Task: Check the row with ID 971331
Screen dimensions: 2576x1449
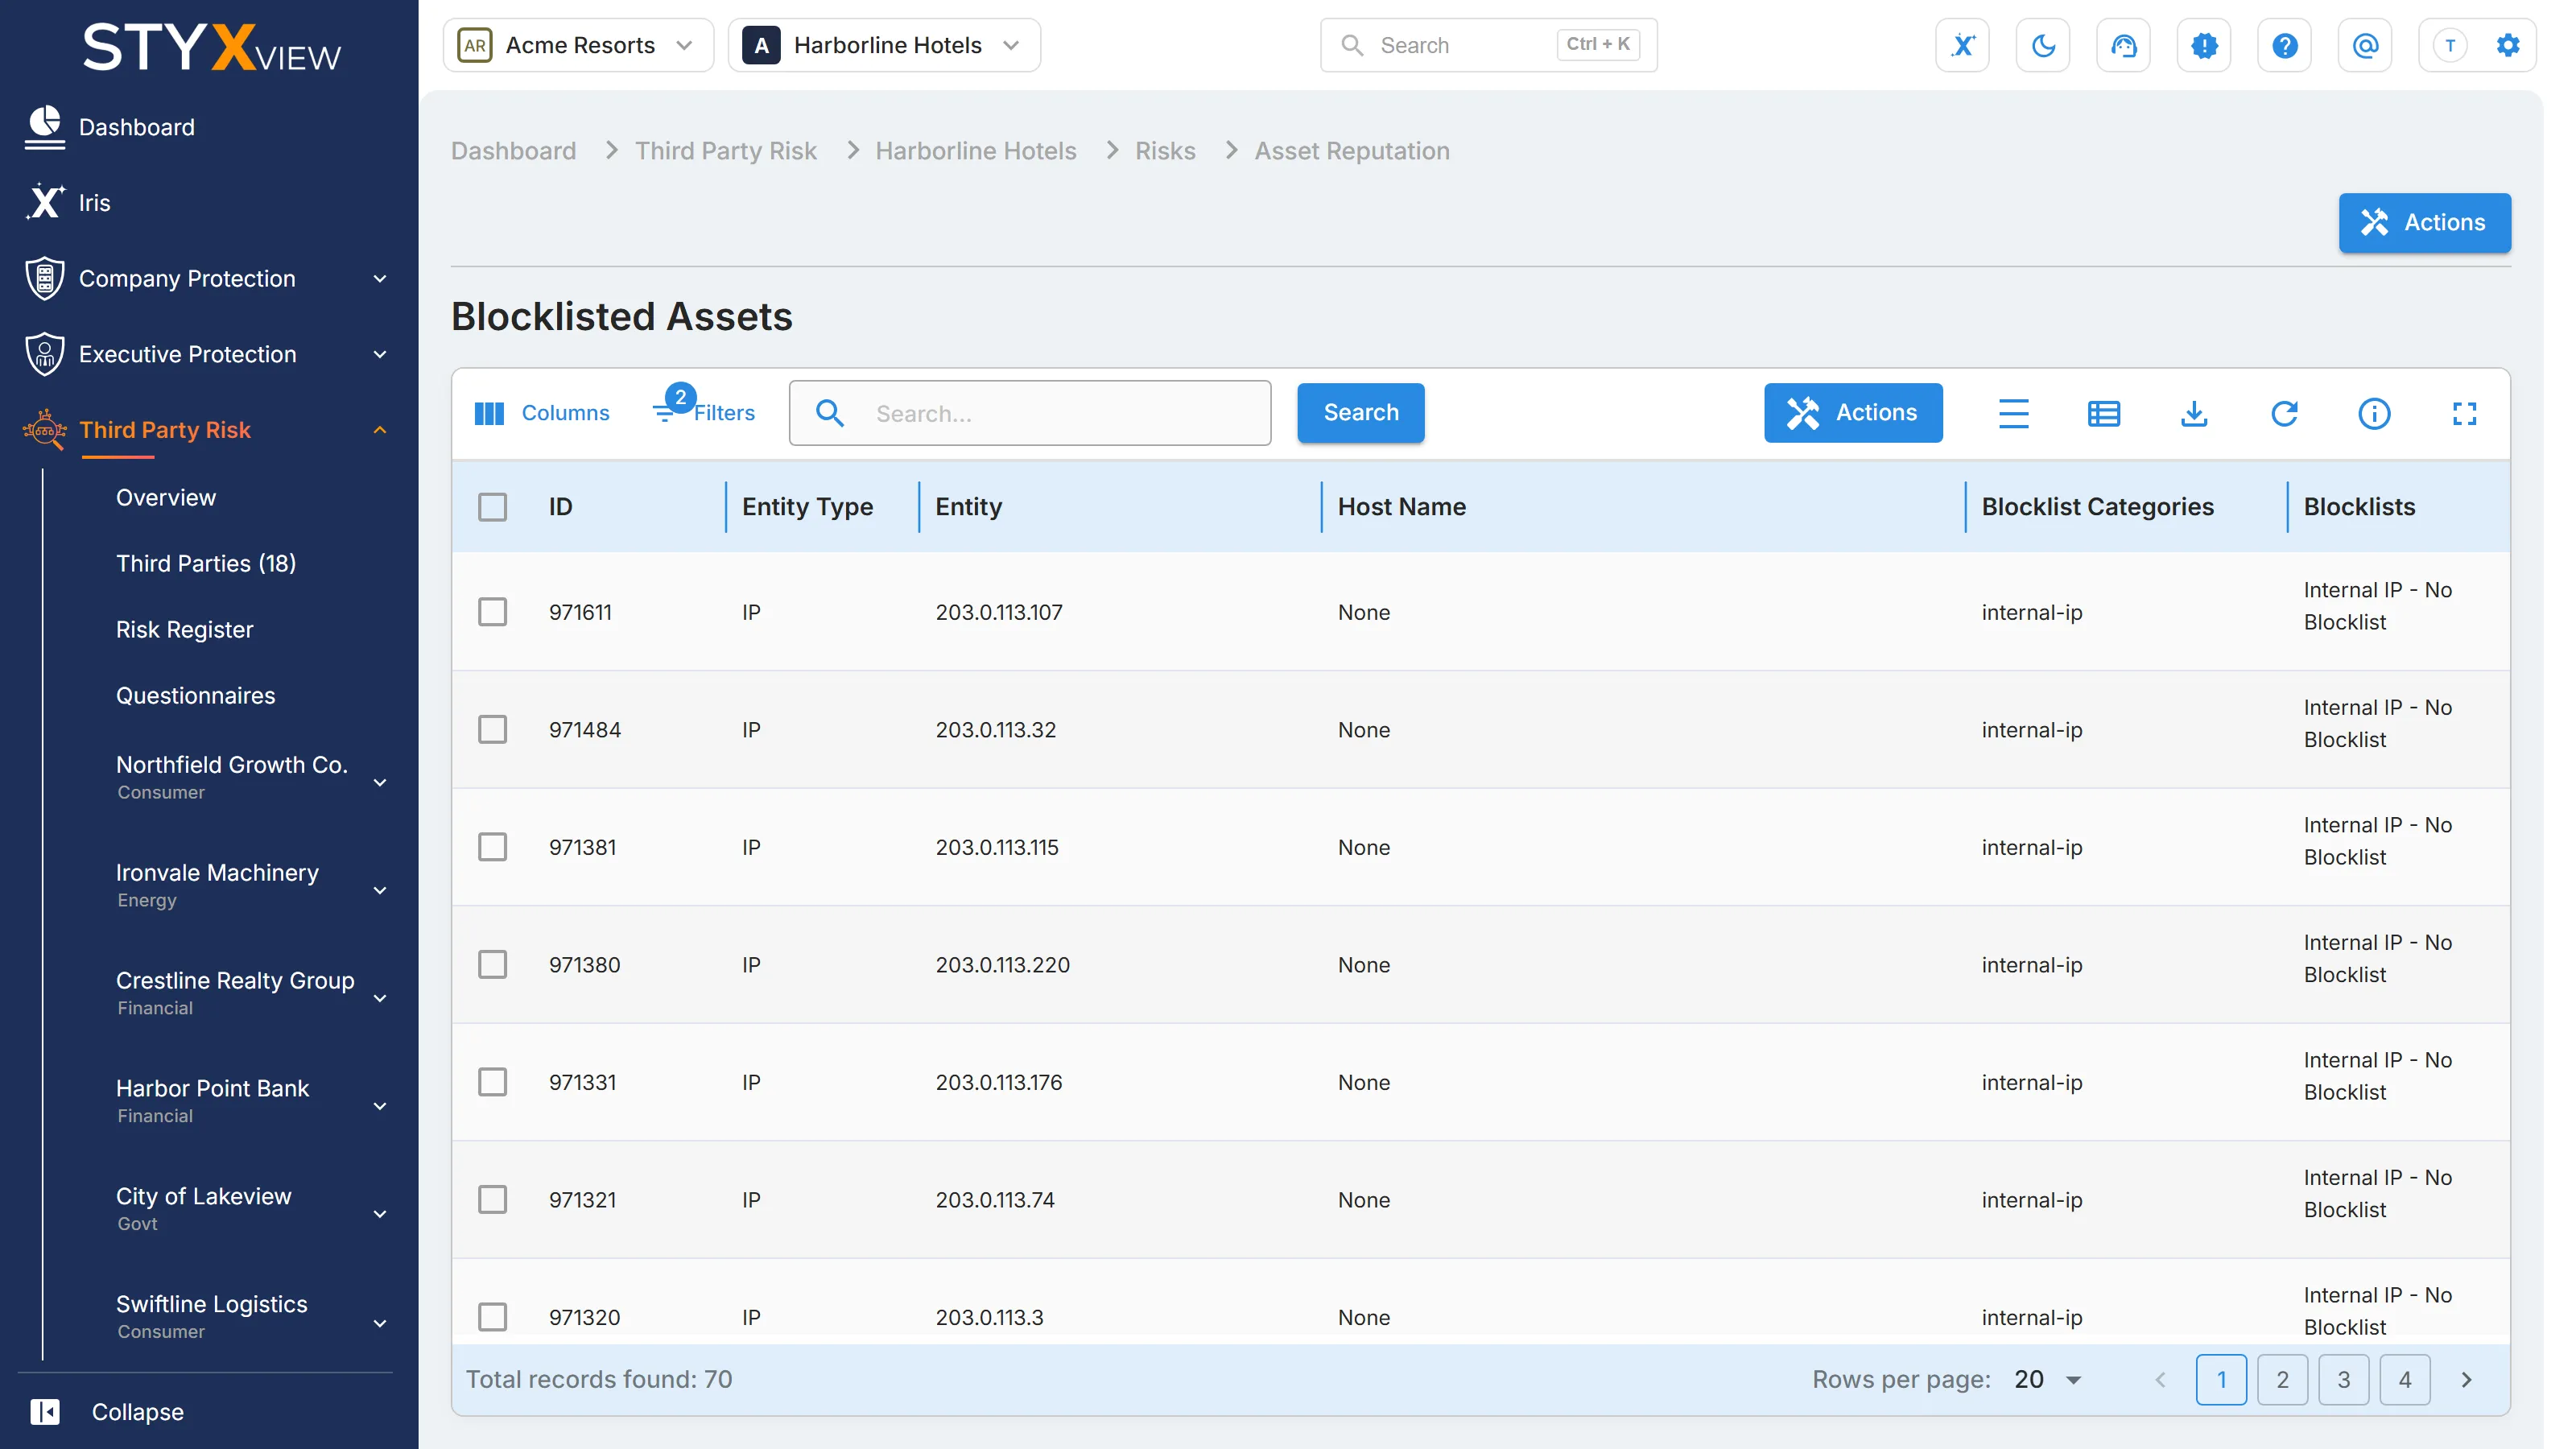Action: [x=492, y=1082]
